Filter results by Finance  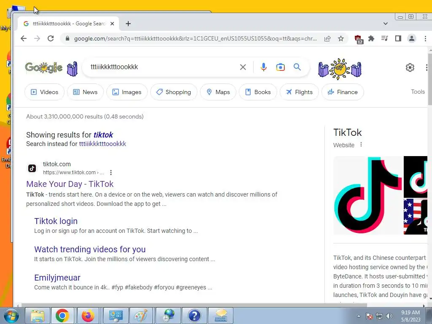(343, 92)
